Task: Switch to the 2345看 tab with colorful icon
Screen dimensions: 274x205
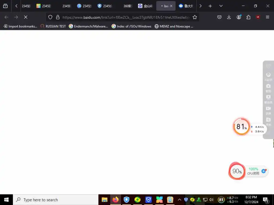Action: point(44,6)
